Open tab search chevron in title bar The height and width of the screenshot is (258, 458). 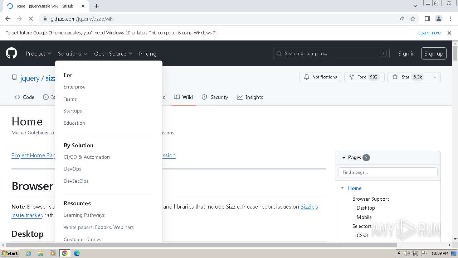[x=415, y=6]
